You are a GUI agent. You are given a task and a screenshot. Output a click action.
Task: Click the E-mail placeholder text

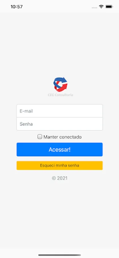26,111
